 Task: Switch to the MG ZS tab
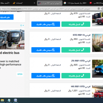[x=96, y=3]
